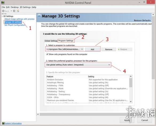Open the File menu
Image resolution: width=156 pixels, height=126 pixels.
[x=3, y=7]
